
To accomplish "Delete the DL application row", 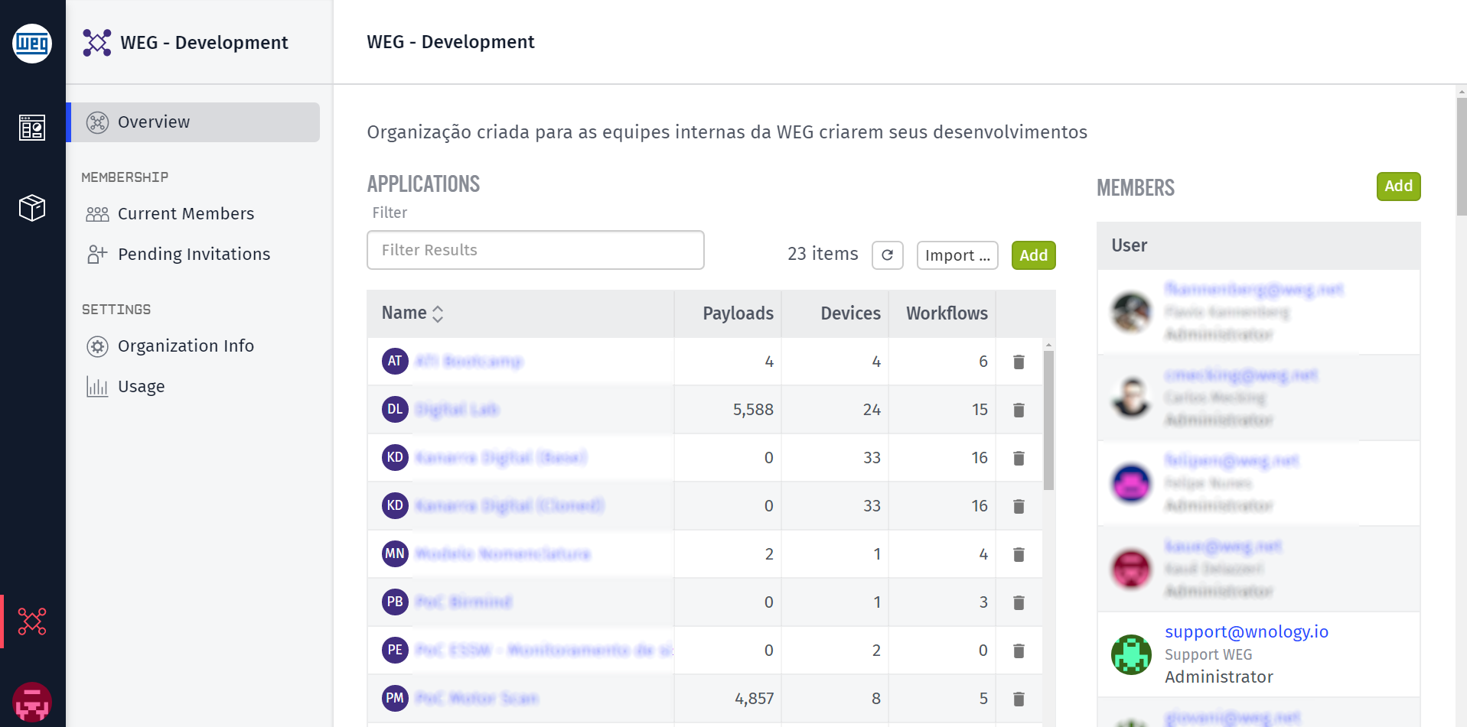I will coord(1019,410).
